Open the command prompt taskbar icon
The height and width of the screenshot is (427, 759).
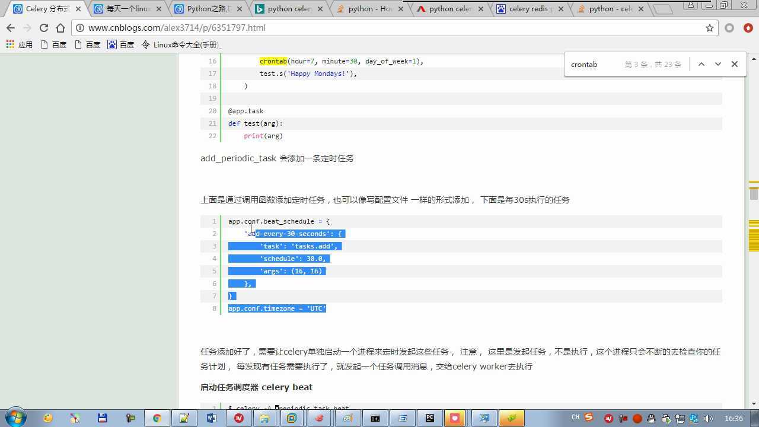point(375,418)
